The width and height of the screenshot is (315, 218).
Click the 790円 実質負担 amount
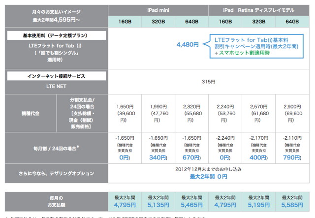(x=292, y=157)
